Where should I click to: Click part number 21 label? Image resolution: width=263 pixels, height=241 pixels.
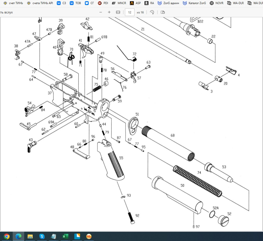(x=143, y=29)
